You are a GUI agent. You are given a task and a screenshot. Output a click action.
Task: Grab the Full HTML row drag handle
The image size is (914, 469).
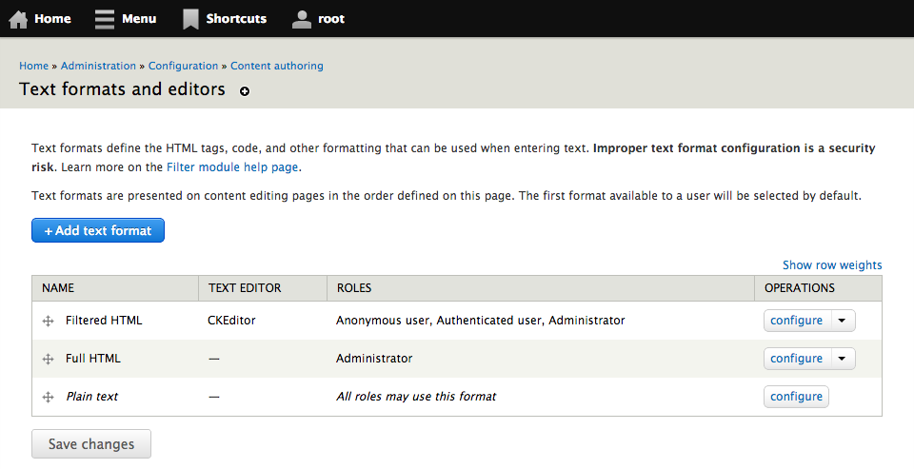click(x=49, y=359)
